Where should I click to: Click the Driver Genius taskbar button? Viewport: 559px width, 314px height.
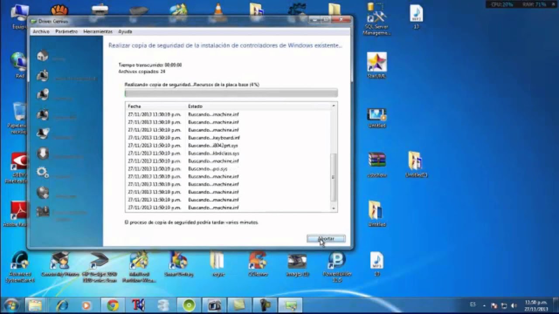(290, 305)
